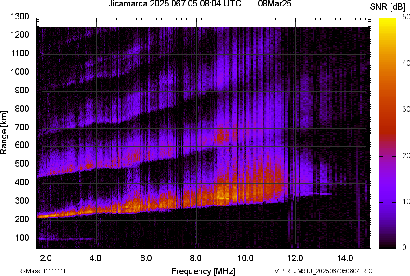Click the 'Frequency [MHz]' axis label
The width and height of the screenshot is (410, 276).
204,271
